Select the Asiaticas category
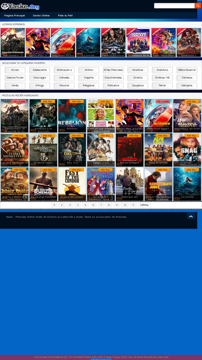202x360 pixels. click(138, 70)
